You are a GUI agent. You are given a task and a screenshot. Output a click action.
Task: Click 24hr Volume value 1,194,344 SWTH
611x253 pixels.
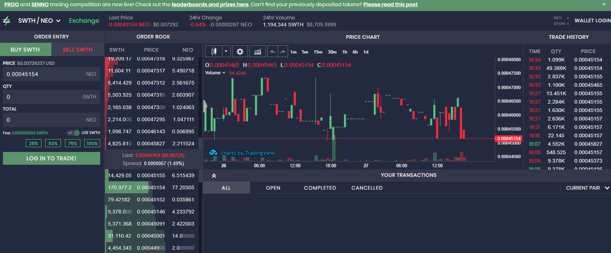(283, 25)
